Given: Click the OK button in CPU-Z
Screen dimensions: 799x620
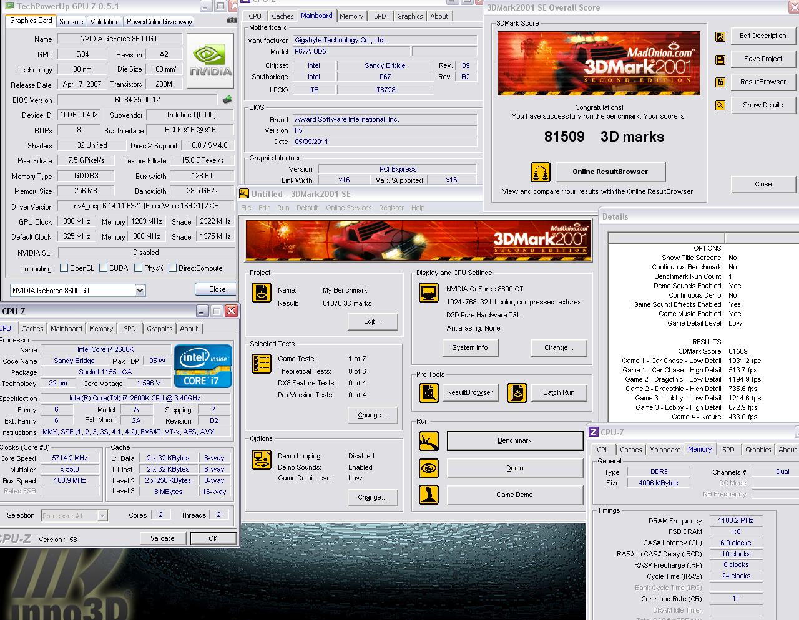Looking at the screenshot, I should point(213,538).
